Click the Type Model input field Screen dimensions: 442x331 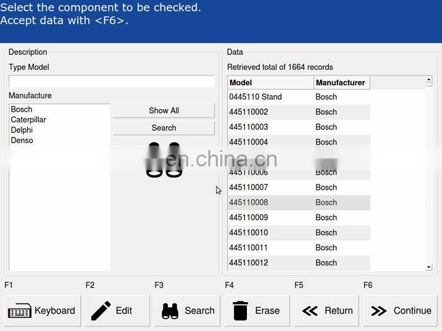(111, 81)
